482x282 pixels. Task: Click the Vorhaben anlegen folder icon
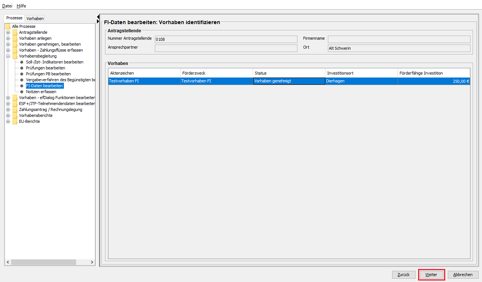[15, 38]
